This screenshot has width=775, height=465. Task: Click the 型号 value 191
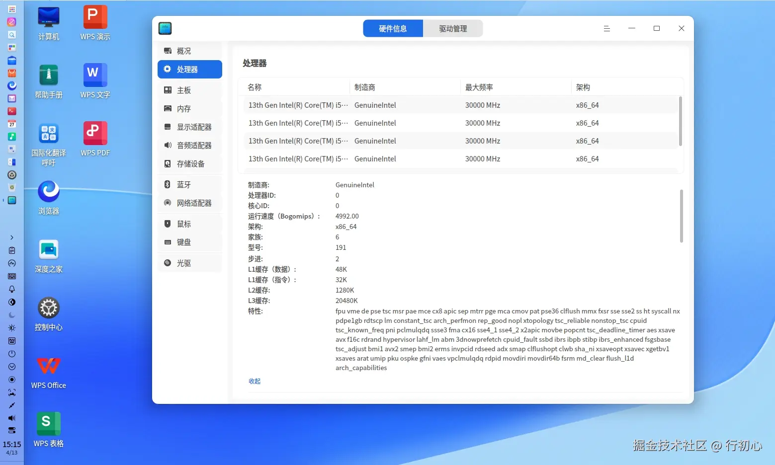[x=341, y=248]
